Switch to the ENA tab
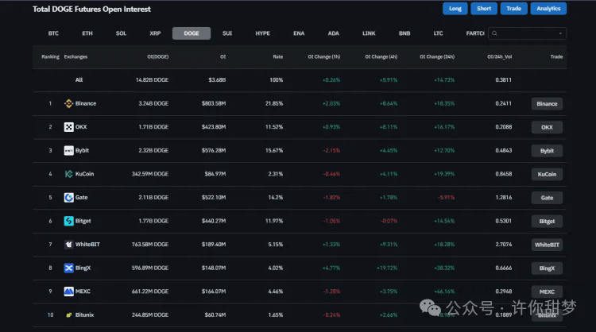 tap(299, 33)
